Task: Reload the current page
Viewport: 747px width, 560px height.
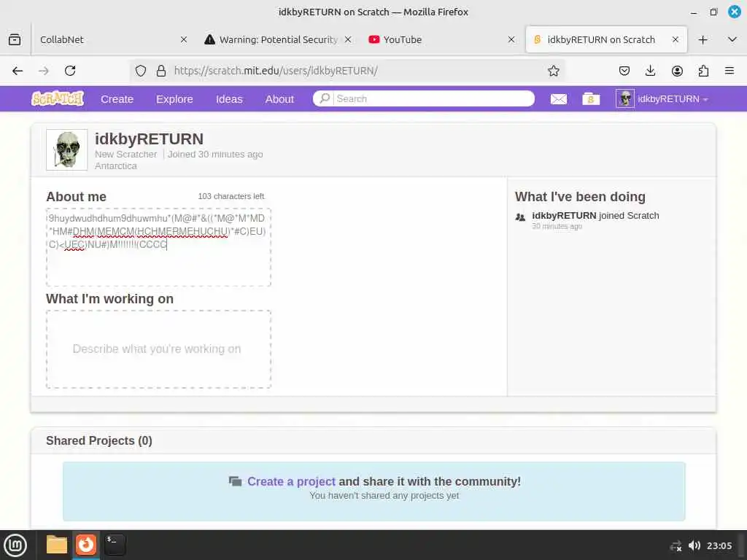Action: 70,71
